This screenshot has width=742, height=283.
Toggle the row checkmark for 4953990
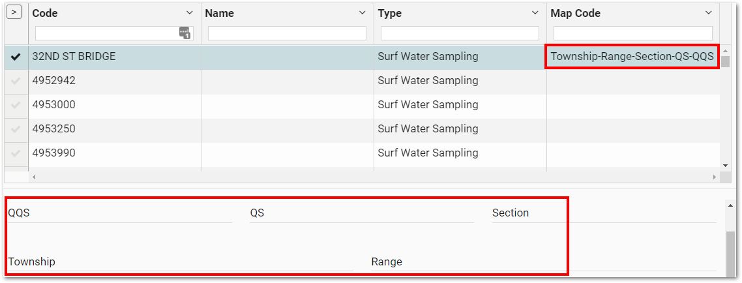[x=16, y=153]
